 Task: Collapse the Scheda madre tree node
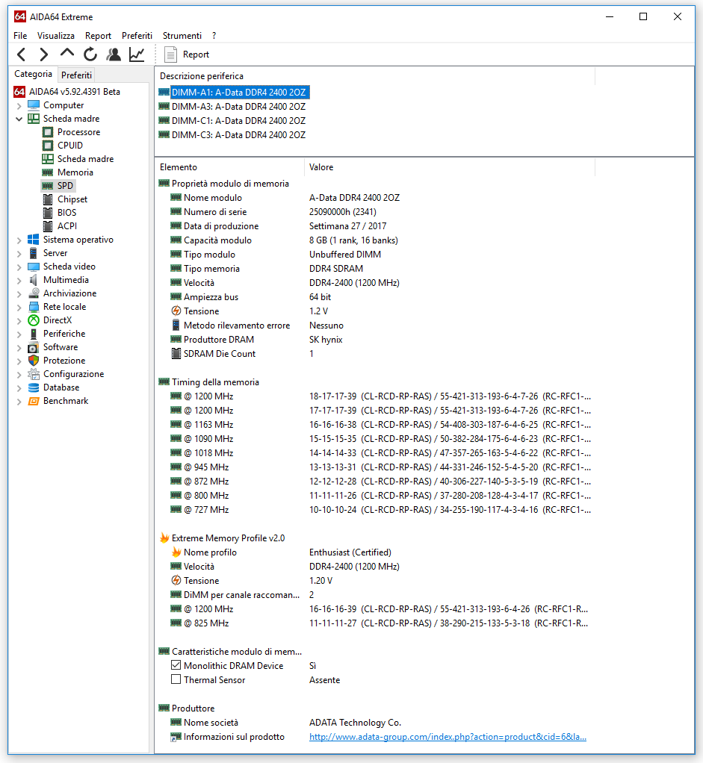click(19, 119)
